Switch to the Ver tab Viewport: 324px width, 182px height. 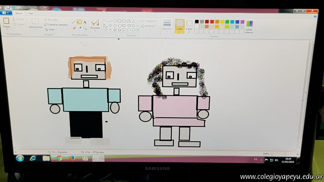pyautogui.click(x=31, y=14)
